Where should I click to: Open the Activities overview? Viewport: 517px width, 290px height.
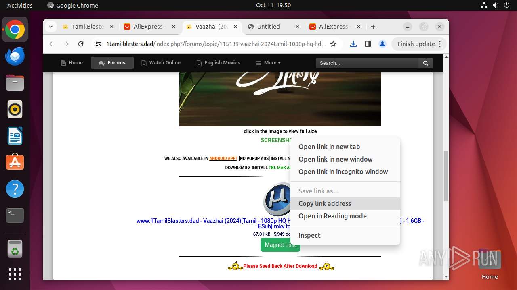tap(20, 5)
